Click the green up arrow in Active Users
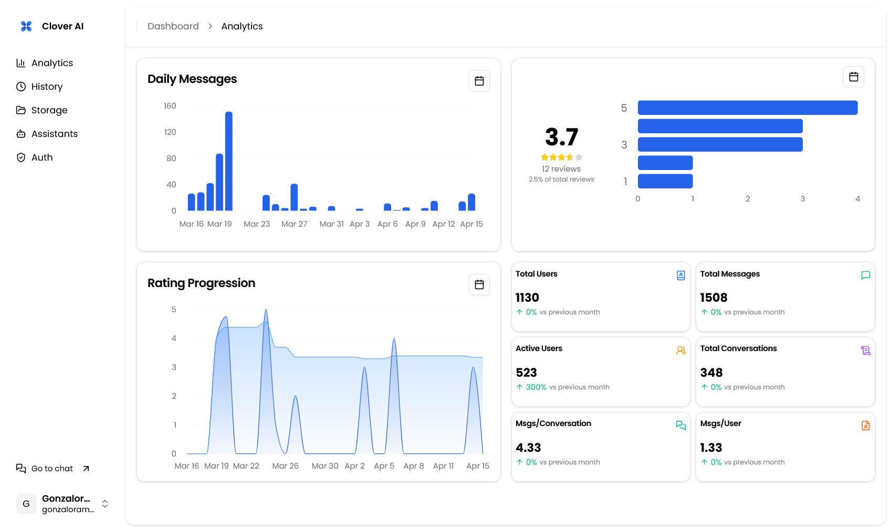The height and width of the screenshot is (530, 891). tap(519, 387)
